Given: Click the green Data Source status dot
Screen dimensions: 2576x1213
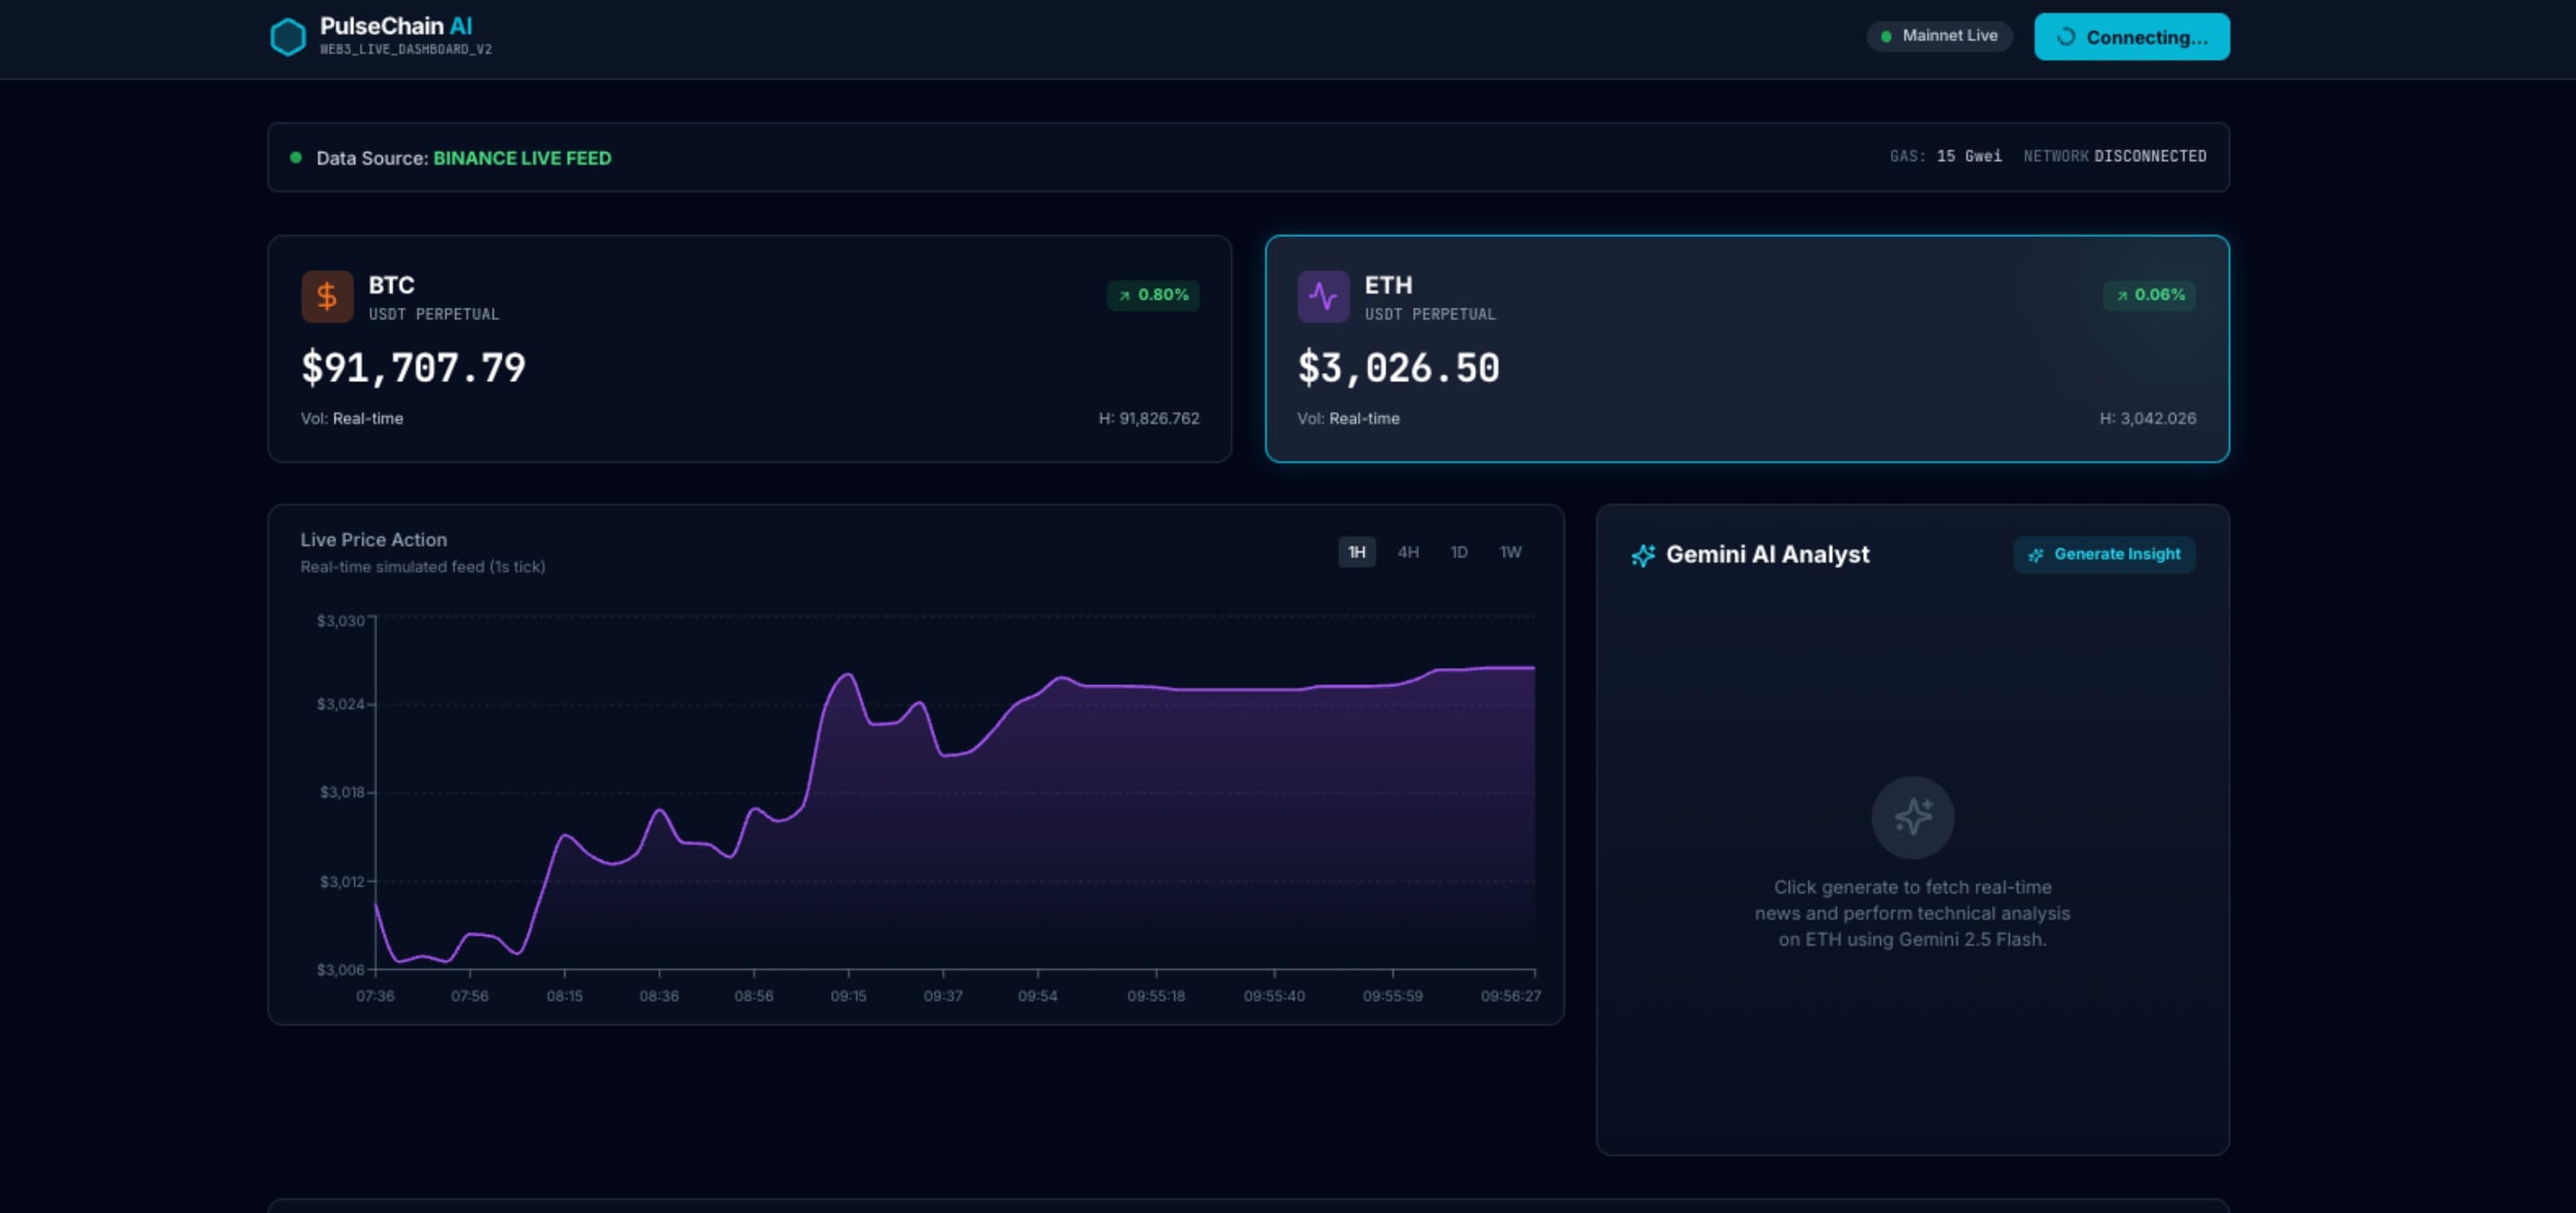Looking at the screenshot, I should tap(296, 157).
